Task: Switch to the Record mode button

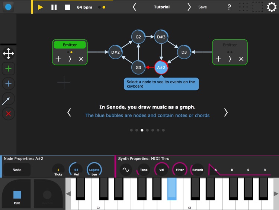Action: click(x=47, y=194)
